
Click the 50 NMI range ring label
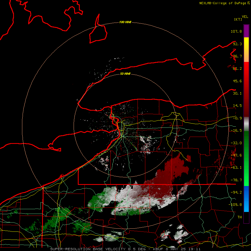[x=125, y=74]
